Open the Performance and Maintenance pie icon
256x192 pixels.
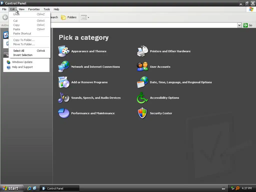64,113
